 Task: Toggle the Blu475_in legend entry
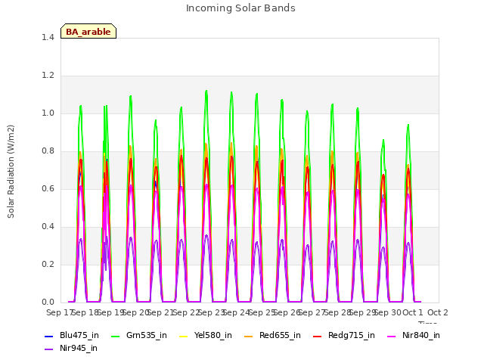(x=72, y=336)
